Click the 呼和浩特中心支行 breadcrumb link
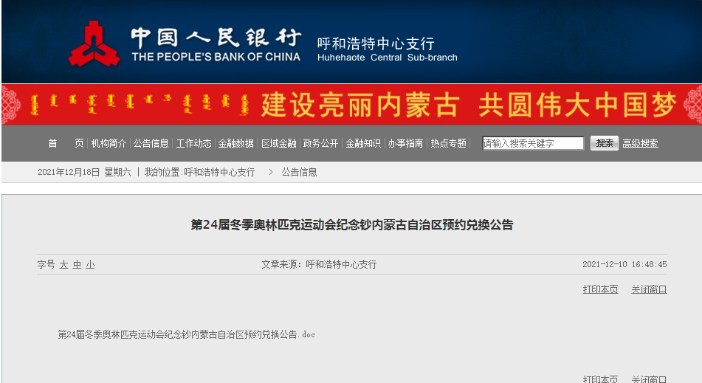Viewport: 702px width, 383px height. (219, 172)
